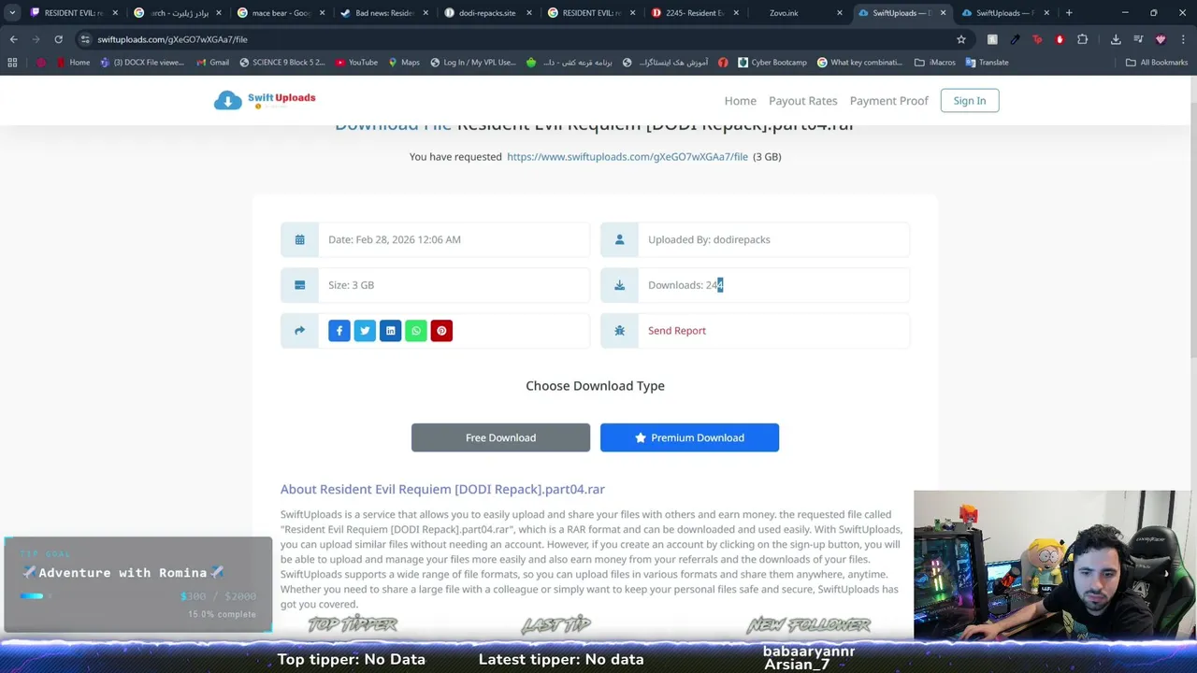Expand the tab search dropdown arrow

click(12, 13)
